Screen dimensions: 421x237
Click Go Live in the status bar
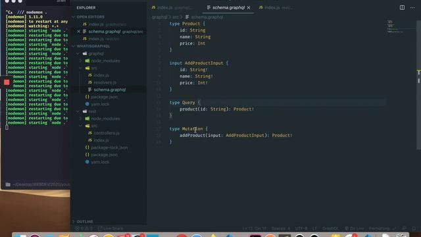[x=355, y=228]
